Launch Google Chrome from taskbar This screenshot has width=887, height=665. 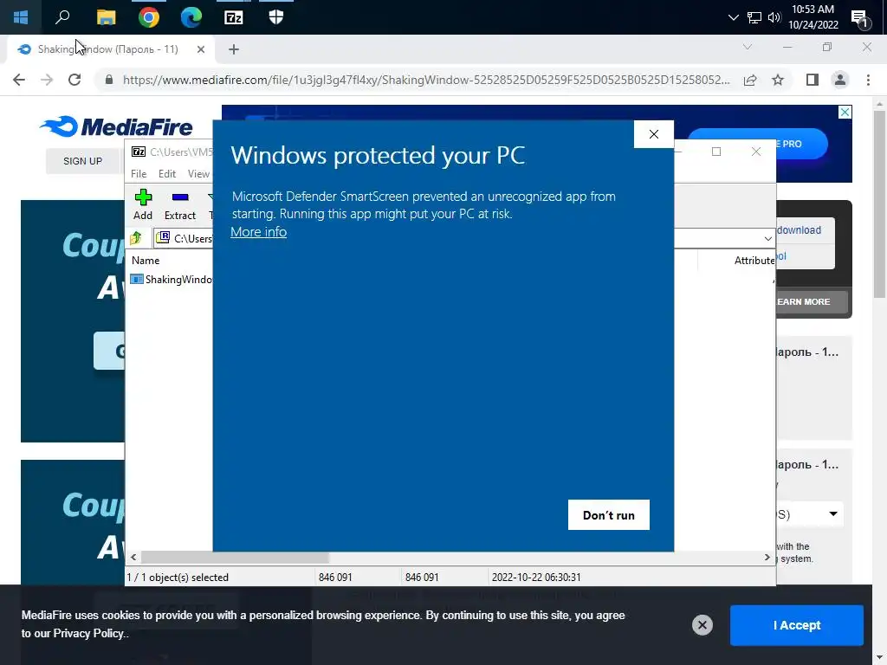[x=149, y=17]
